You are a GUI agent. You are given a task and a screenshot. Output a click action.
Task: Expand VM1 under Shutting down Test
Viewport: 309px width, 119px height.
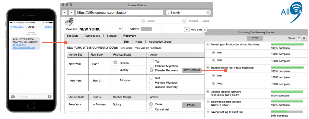click(x=214, y=76)
